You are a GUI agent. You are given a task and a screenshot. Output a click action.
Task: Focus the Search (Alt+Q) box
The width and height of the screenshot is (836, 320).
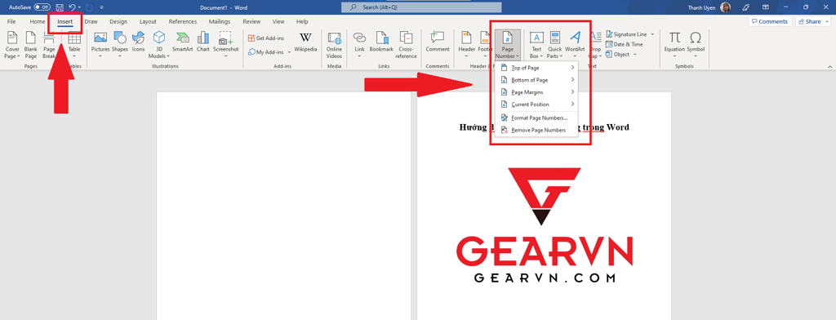pos(421,7)
